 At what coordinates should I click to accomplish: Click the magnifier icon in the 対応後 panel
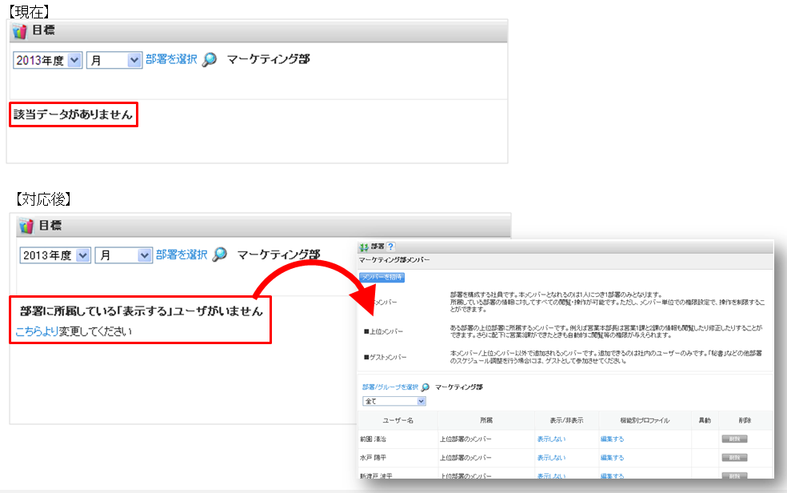(x=220, y=255)
